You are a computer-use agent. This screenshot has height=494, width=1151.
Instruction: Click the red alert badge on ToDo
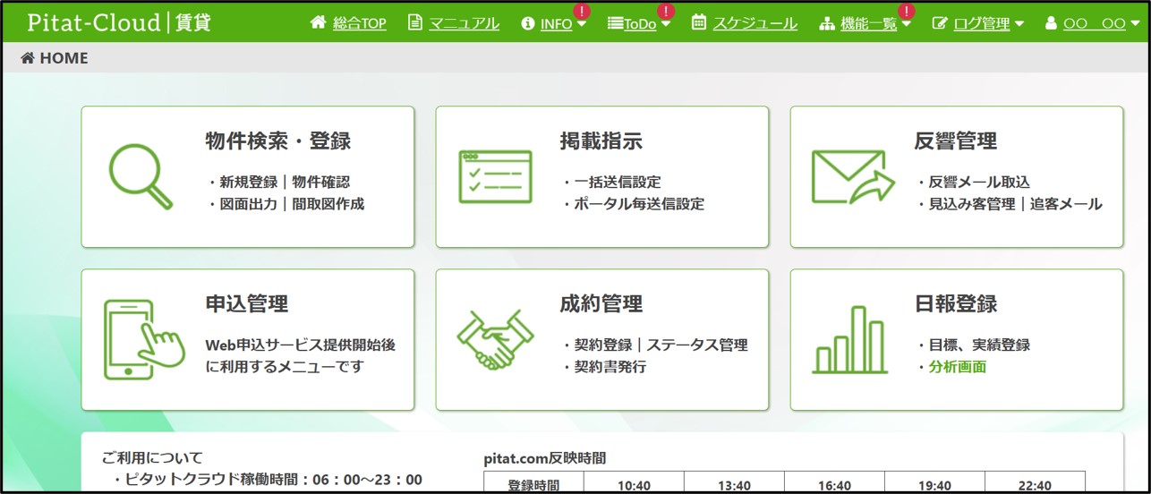(x=666, y=11)
